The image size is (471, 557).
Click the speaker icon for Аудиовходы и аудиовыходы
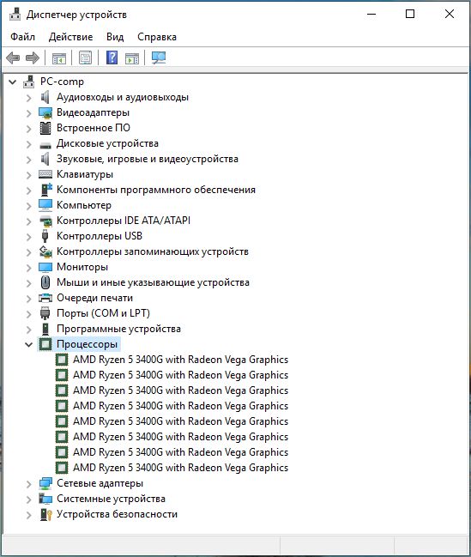45,97
